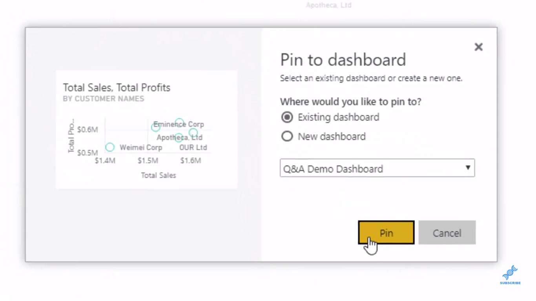This screenshot has height=301, width=536.
Task: Open the Q&A Demo Dashboard combo box
Action: tap(377, 168)
